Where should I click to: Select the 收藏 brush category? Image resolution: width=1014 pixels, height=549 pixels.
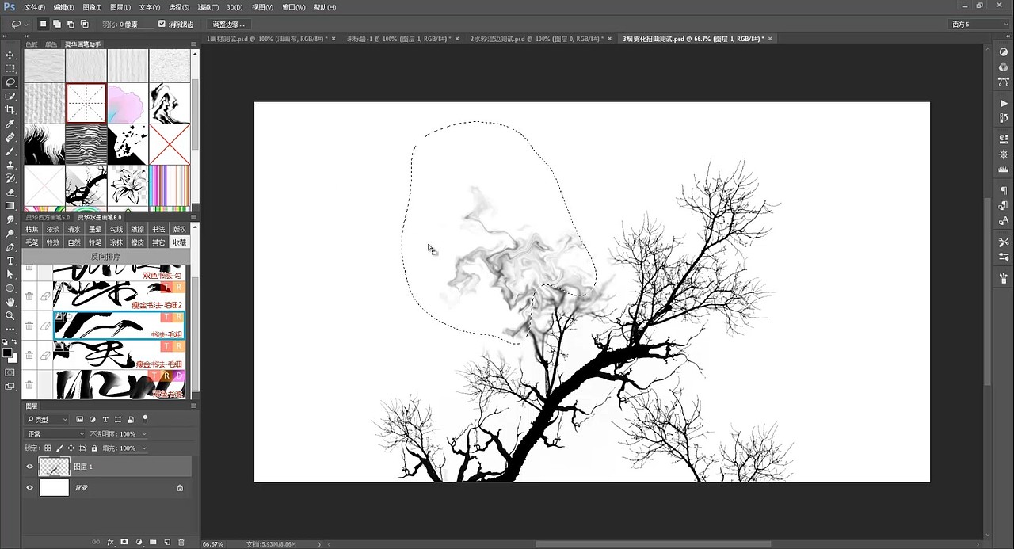pyautogui.click(x=180, y=242)
